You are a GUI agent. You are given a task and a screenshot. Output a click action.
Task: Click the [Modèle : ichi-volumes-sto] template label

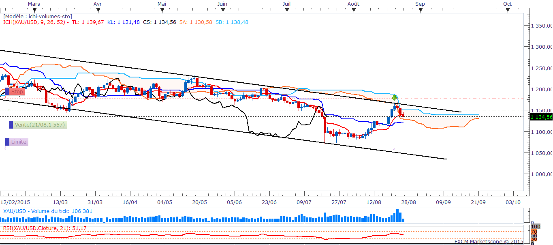(38, 16)
